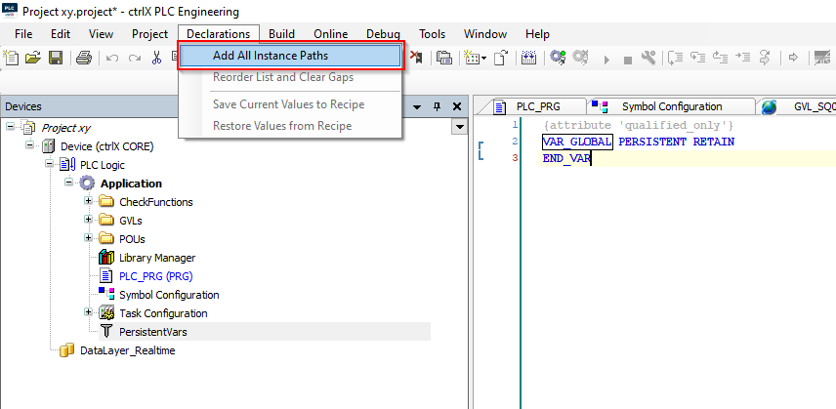Click the Step Out debug icon

click(x=721, y=57)
